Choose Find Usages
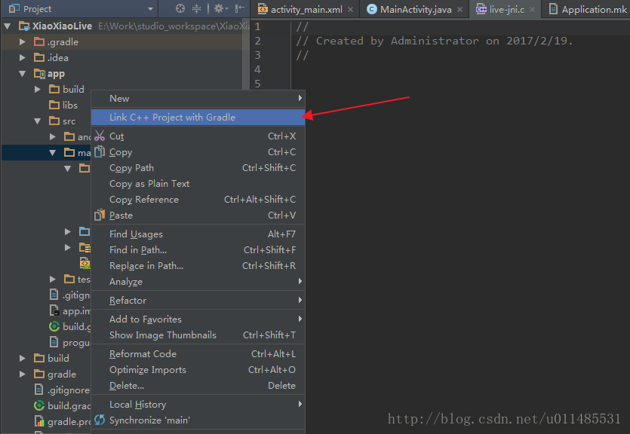Viewport: 630px width, 434px height. 198,234
